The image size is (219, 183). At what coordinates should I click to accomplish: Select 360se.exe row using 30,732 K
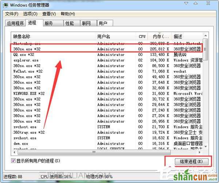point(107,99)
